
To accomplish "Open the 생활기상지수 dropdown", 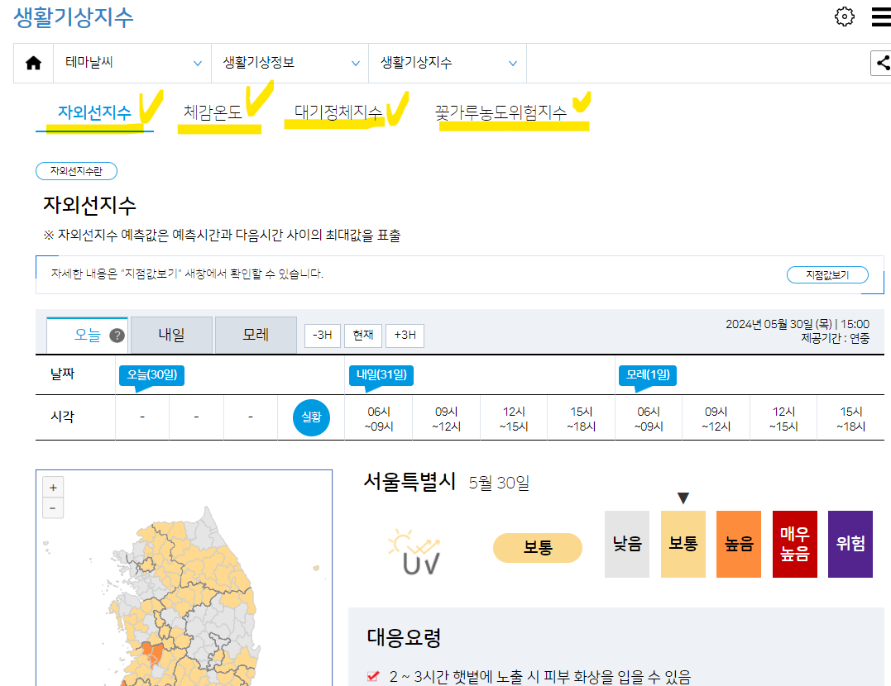I will pos(447,63).
